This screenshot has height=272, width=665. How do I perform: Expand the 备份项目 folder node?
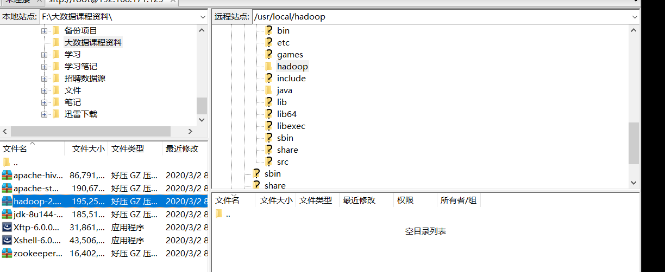pos(45,31)
